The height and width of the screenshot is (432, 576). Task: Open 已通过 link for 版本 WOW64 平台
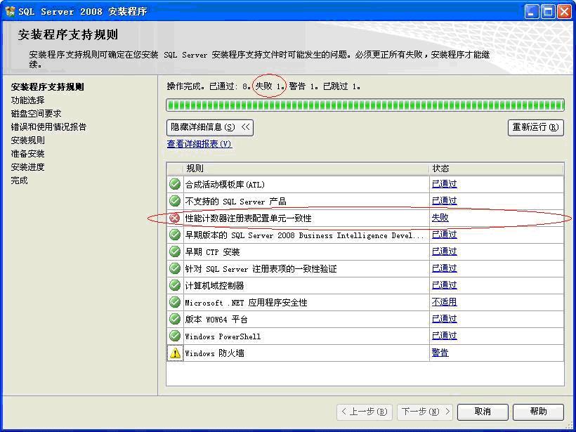[445, 319]
